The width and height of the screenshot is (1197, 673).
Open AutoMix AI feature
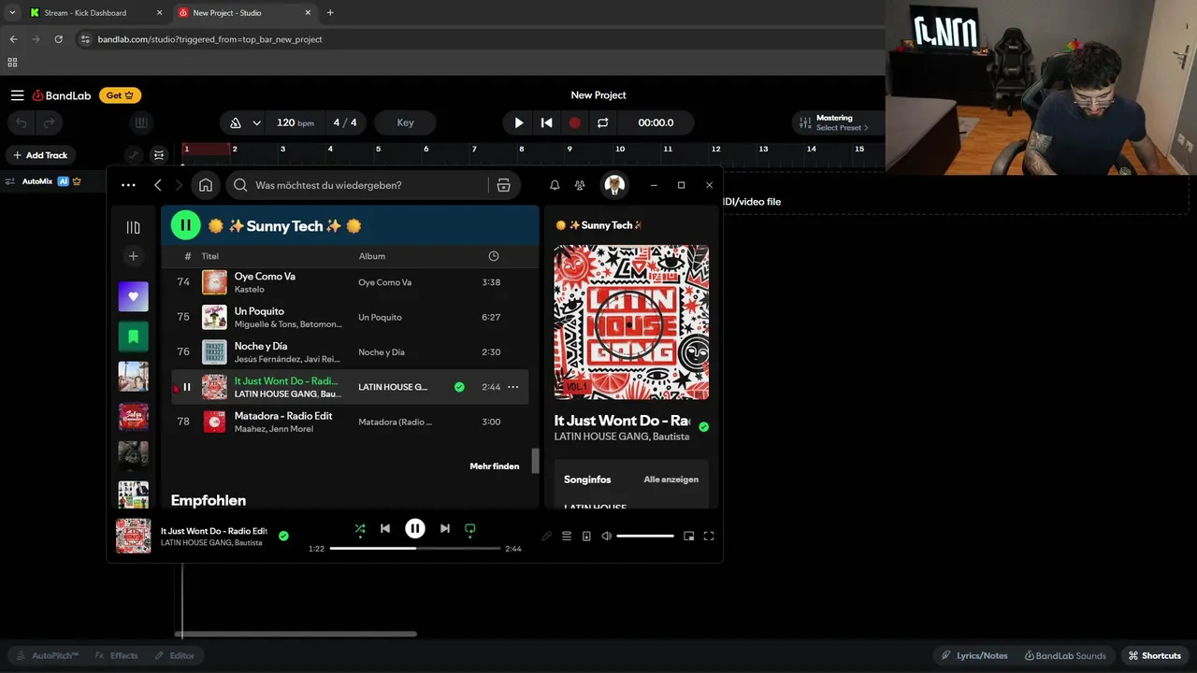(x=44, y=181)
